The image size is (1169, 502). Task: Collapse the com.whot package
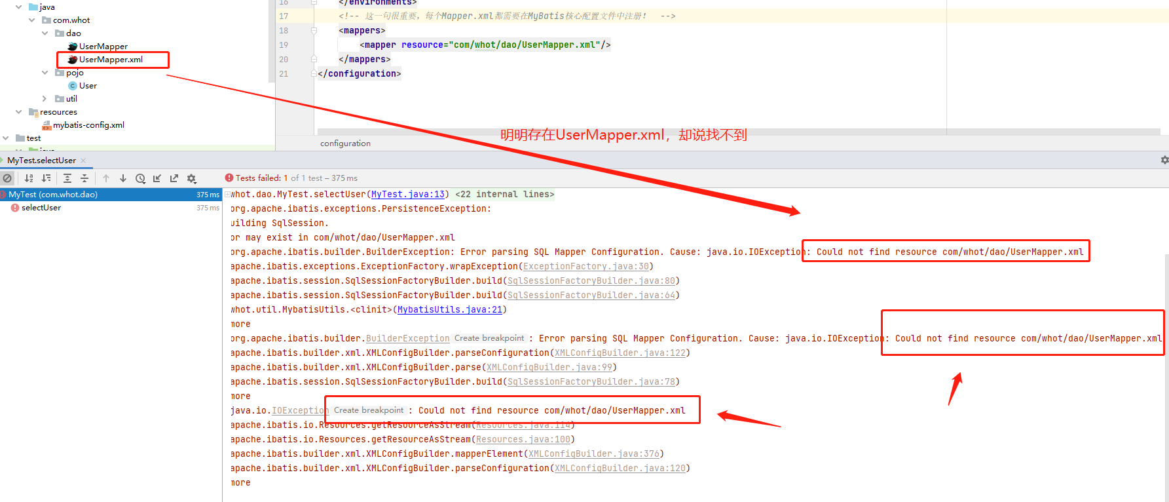[31, 20]
